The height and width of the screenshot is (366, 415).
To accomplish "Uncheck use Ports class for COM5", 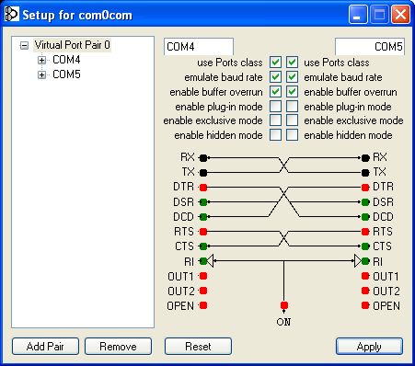I will (292, 63).
